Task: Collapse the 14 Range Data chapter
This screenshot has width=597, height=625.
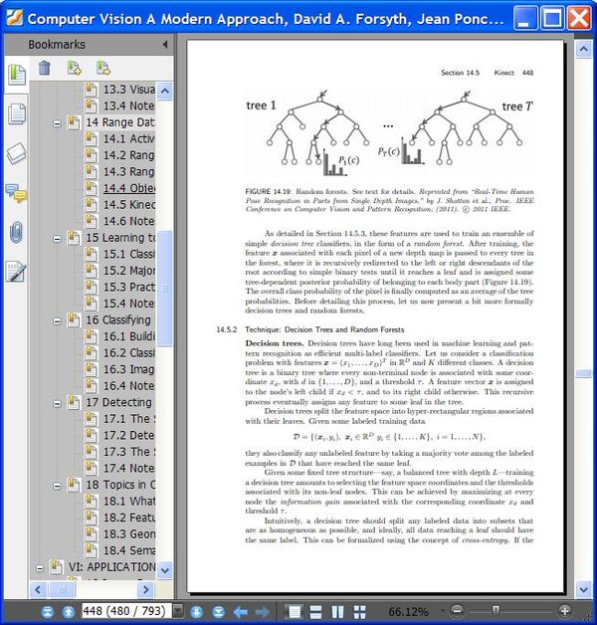Action: pyautogui.click(x=57, y=123)
